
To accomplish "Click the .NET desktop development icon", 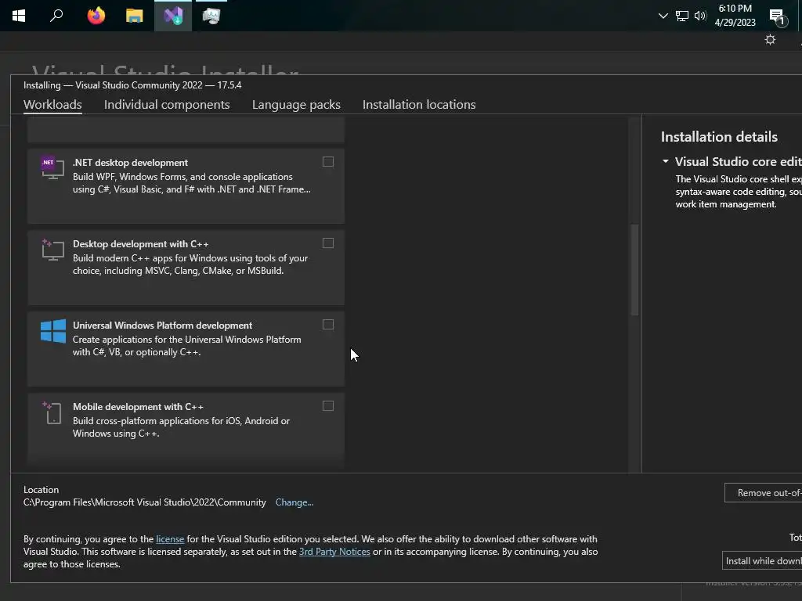I will click(52, 168).
